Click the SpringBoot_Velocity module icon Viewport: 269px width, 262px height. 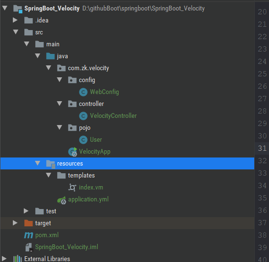tap(18, 9)
